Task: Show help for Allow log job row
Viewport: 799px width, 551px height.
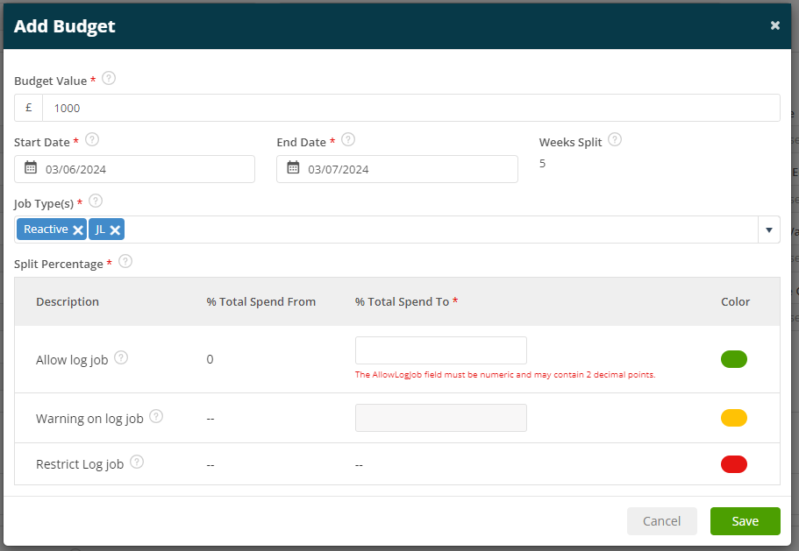Action: tap(121, 357)
